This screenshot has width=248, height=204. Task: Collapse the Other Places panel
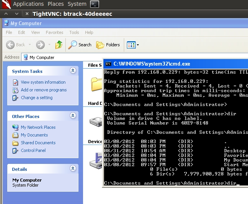pos(73,115)
